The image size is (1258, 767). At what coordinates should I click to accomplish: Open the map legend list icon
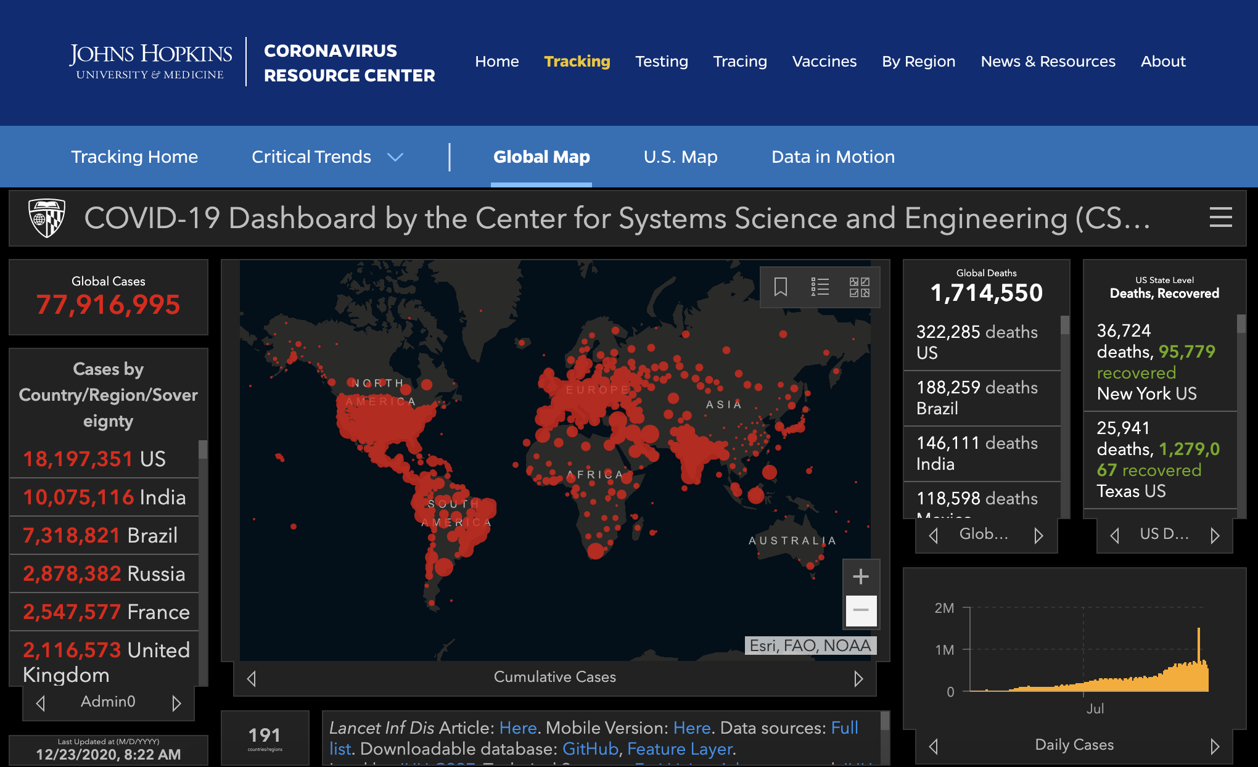820,287
